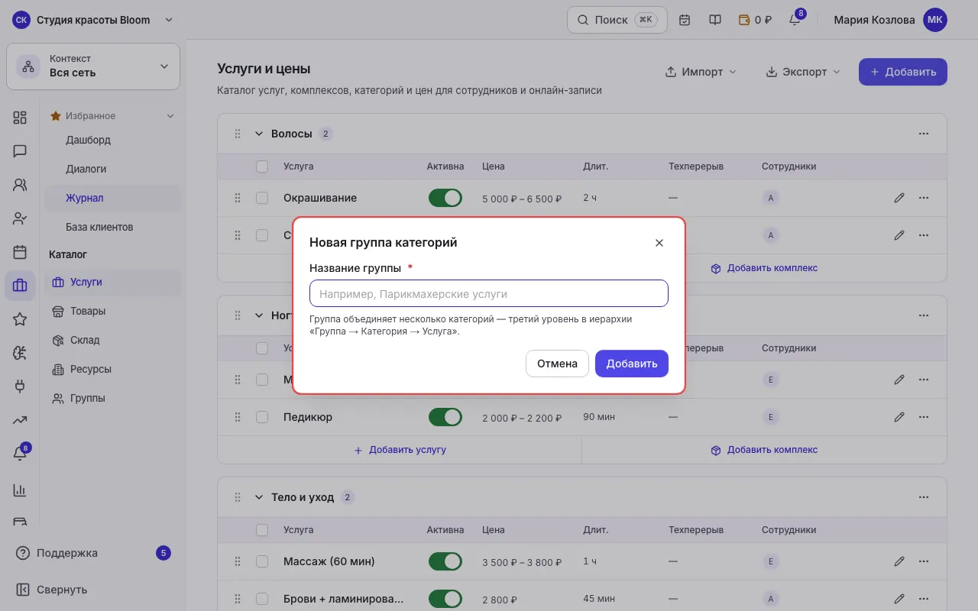This screenshot has height=611, width=978.
Task: Click the trend arrow analytics rail icon
Action: tap(20, 420)
